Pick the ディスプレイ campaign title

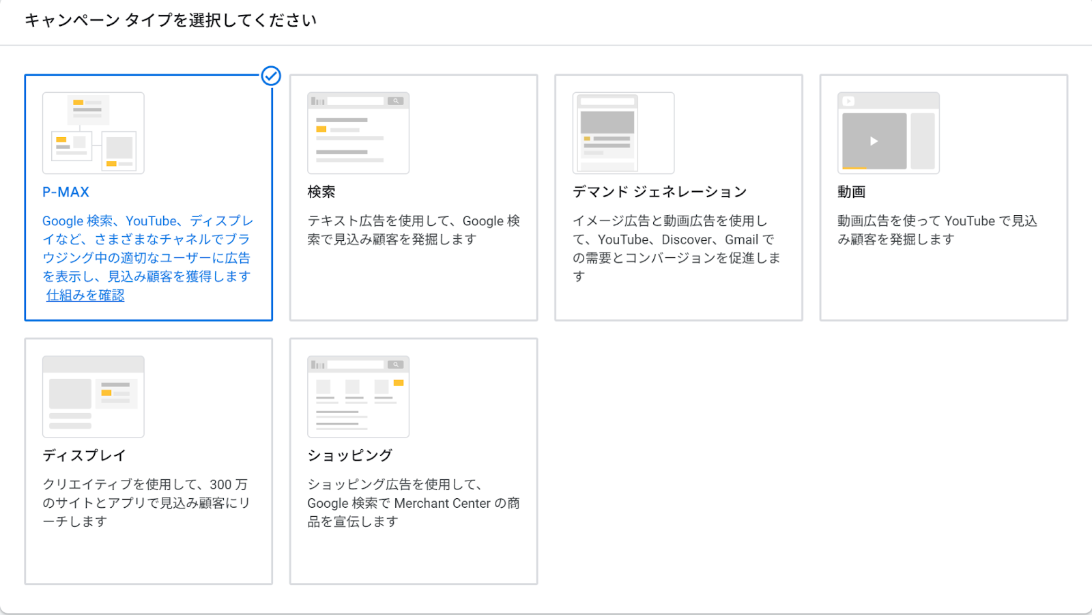coord(85,455)
